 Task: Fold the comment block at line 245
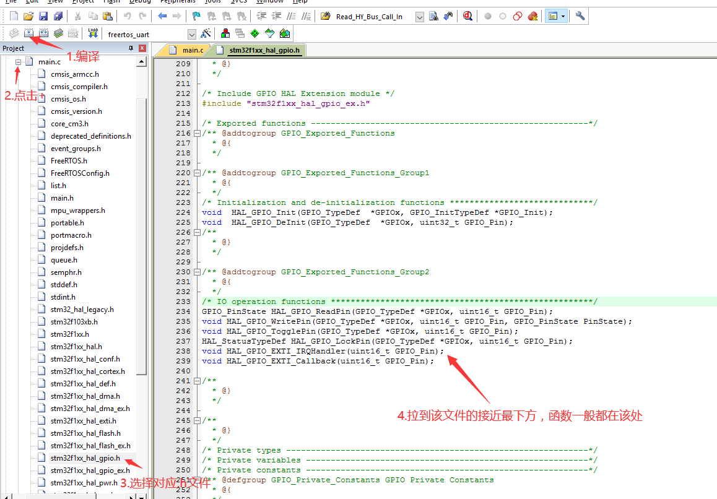click(197, 420)
